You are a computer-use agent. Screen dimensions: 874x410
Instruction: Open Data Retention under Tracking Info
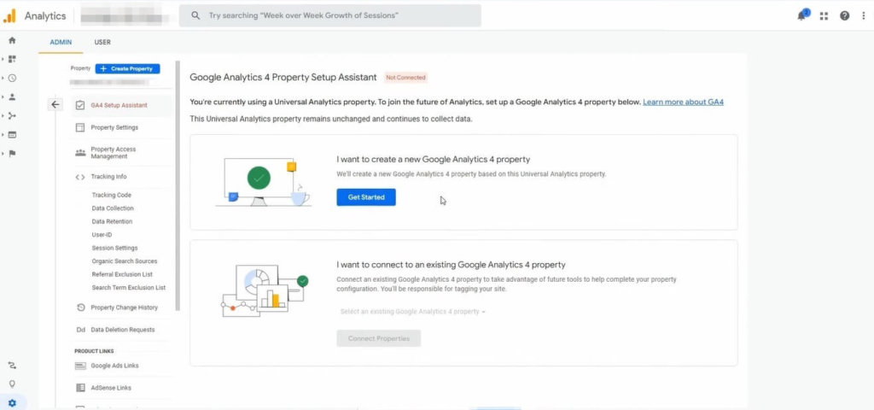[x=112, y=221]
